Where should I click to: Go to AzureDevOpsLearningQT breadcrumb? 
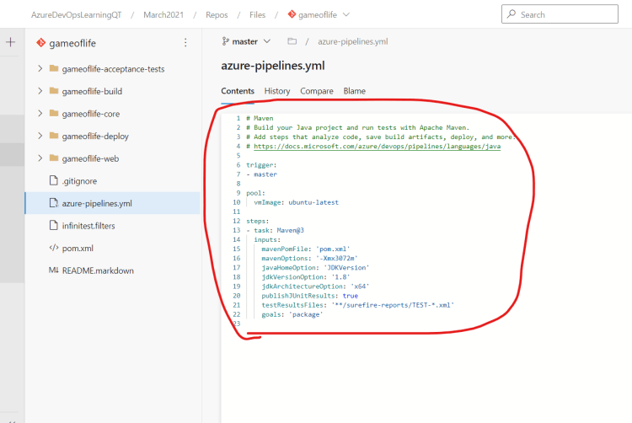(x=76, y=15)
